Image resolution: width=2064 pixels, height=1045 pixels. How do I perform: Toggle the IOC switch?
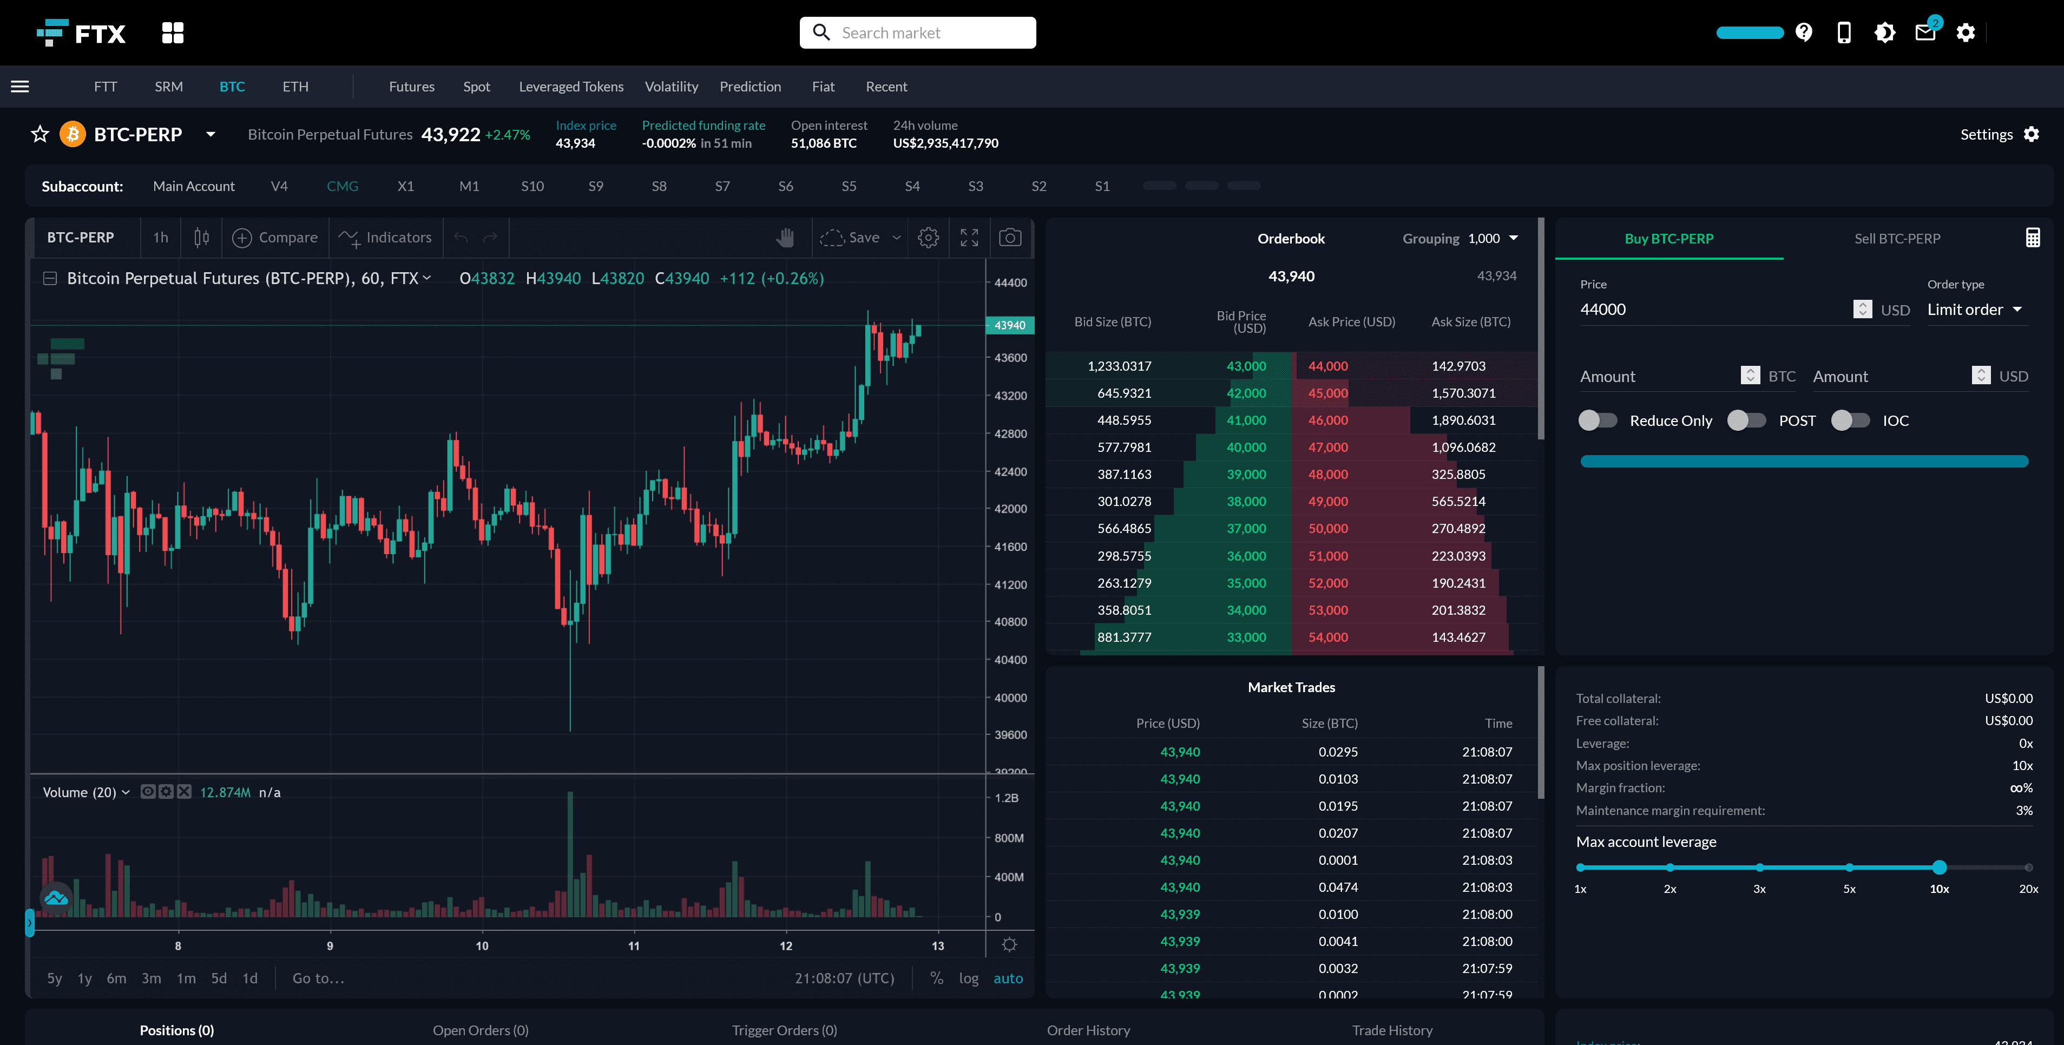tap(1850, 420)
